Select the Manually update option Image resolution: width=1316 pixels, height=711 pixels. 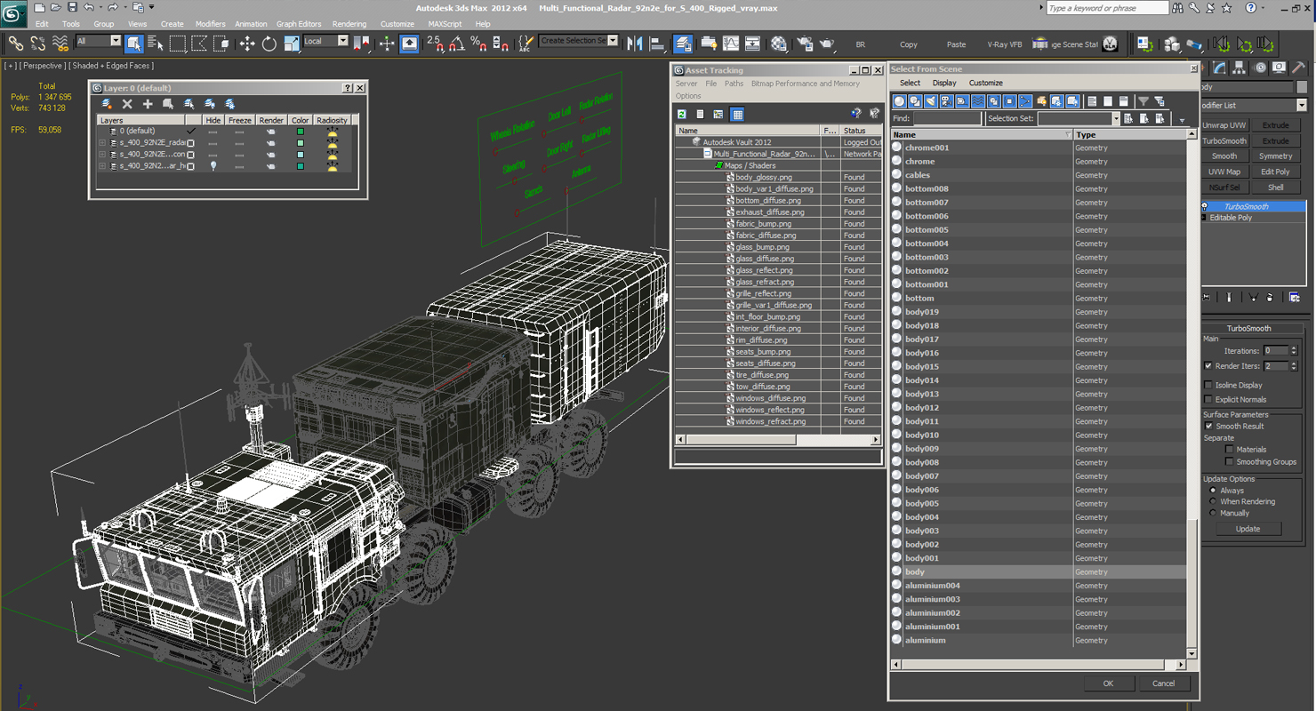pyautogui.click(x=1213, y=513)
